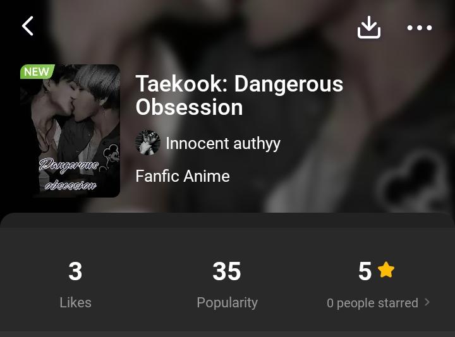
Task: Download the story with the download icon
Action: [369, 27]
